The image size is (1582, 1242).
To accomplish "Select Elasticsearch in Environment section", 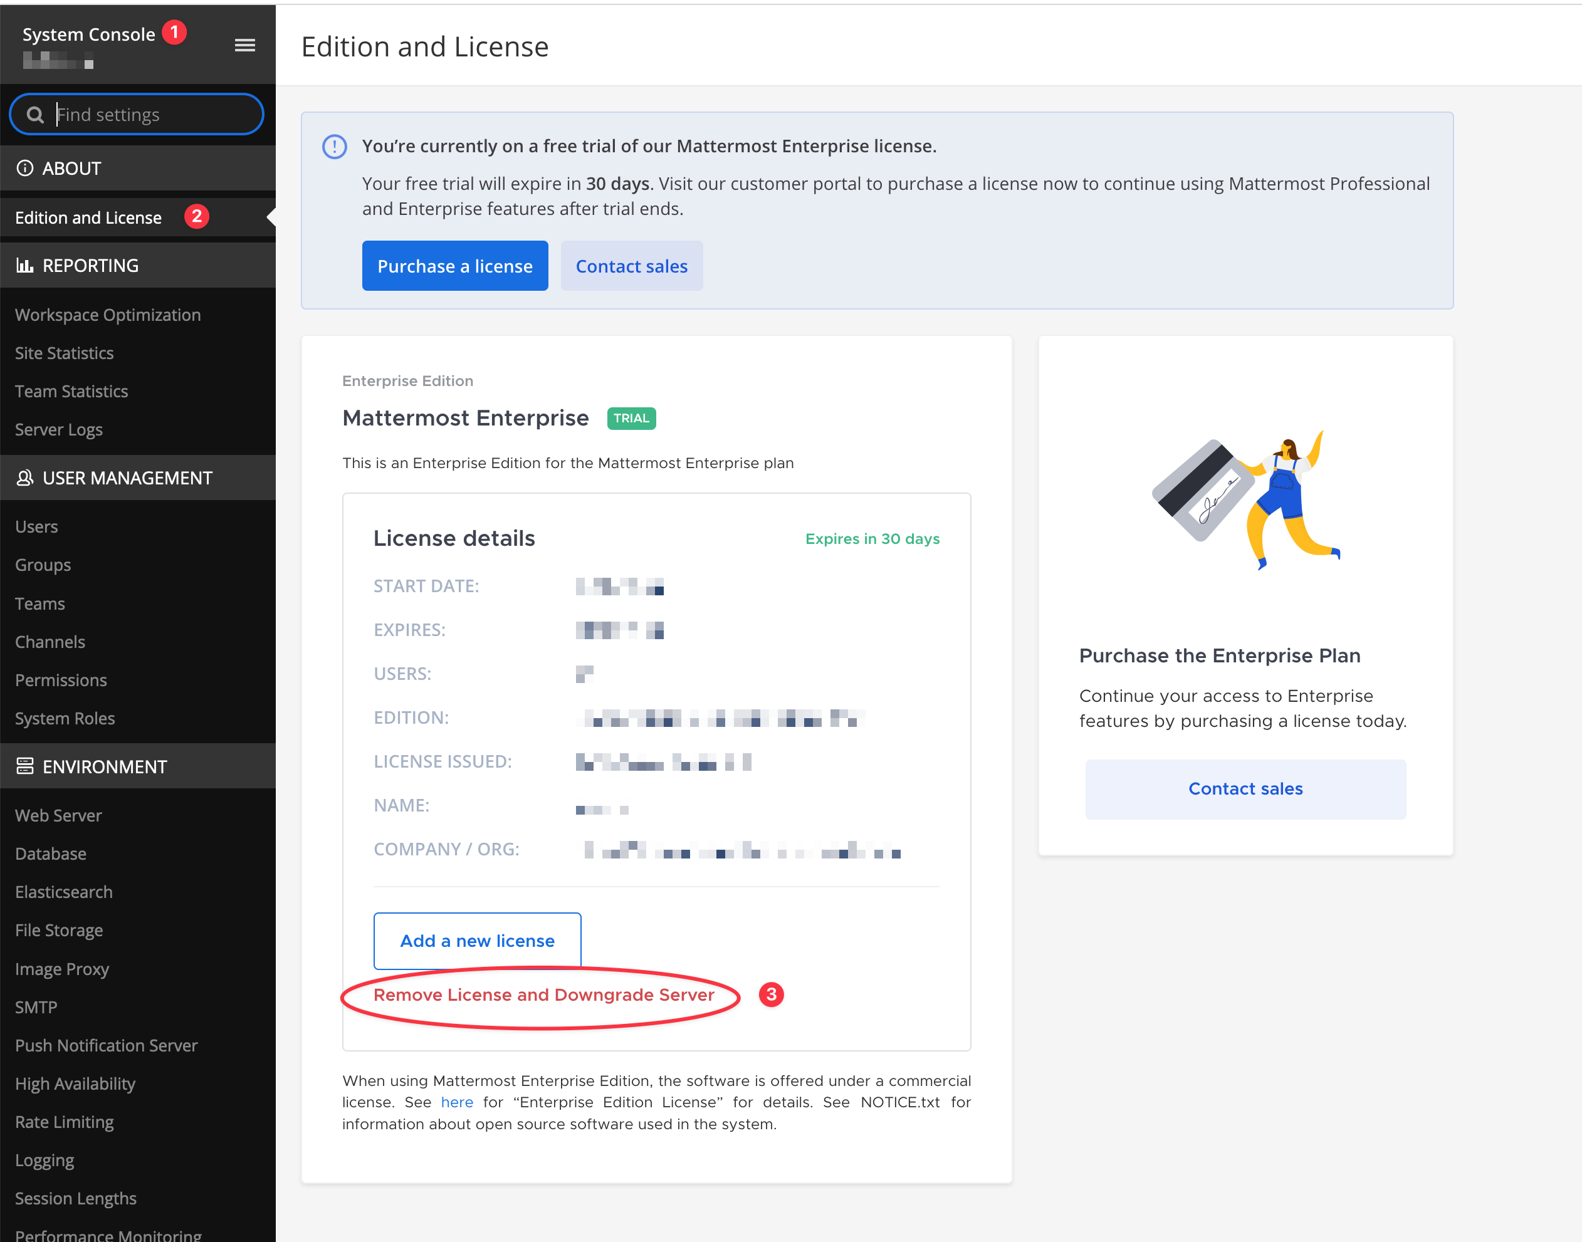I will point(64,892).
